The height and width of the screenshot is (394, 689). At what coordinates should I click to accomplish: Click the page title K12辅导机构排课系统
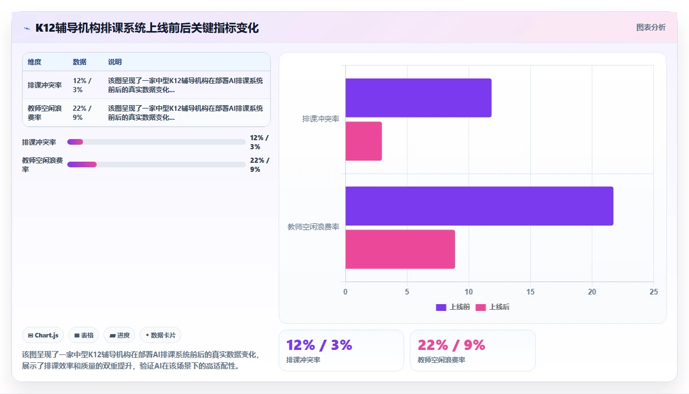coord(147,28)
